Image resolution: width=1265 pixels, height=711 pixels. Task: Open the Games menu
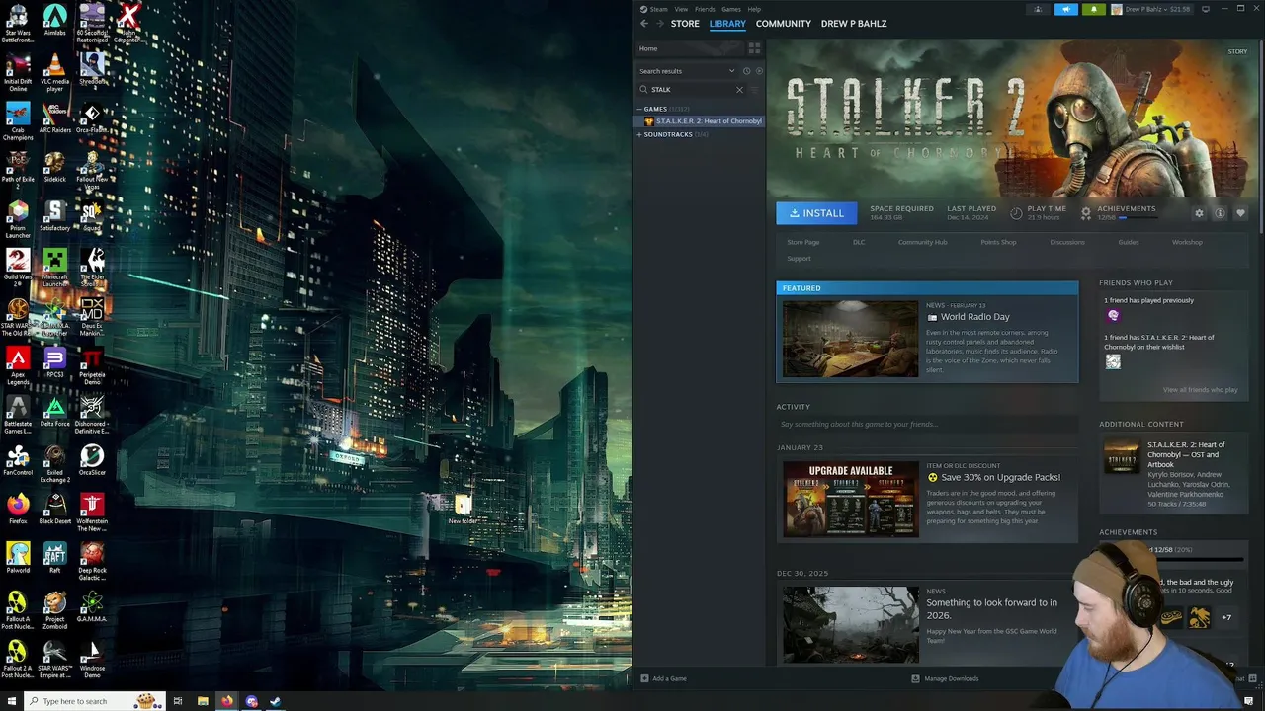tap(731, 9)
